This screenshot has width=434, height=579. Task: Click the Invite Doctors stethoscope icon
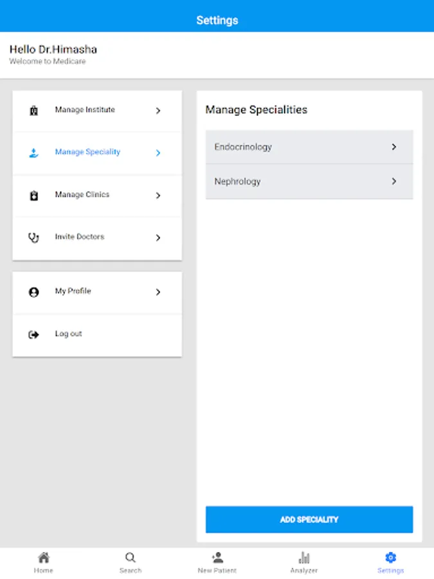34,237
